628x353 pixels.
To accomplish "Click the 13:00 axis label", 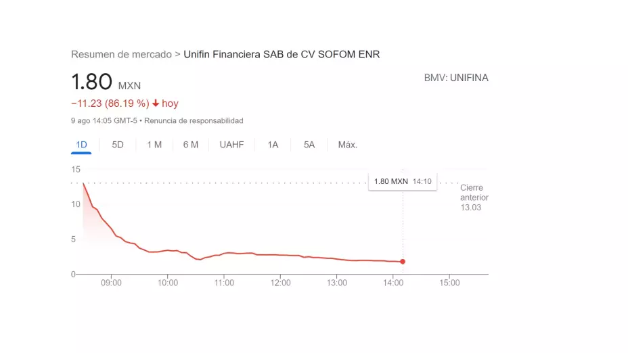I will point(337,283).
